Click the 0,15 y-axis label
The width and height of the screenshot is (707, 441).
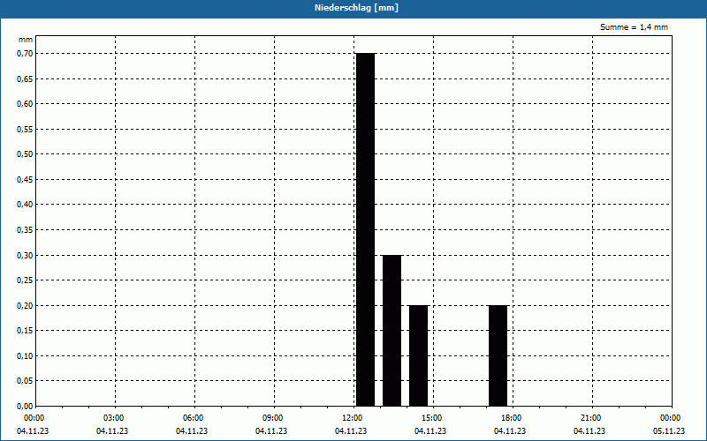point(26,331)
